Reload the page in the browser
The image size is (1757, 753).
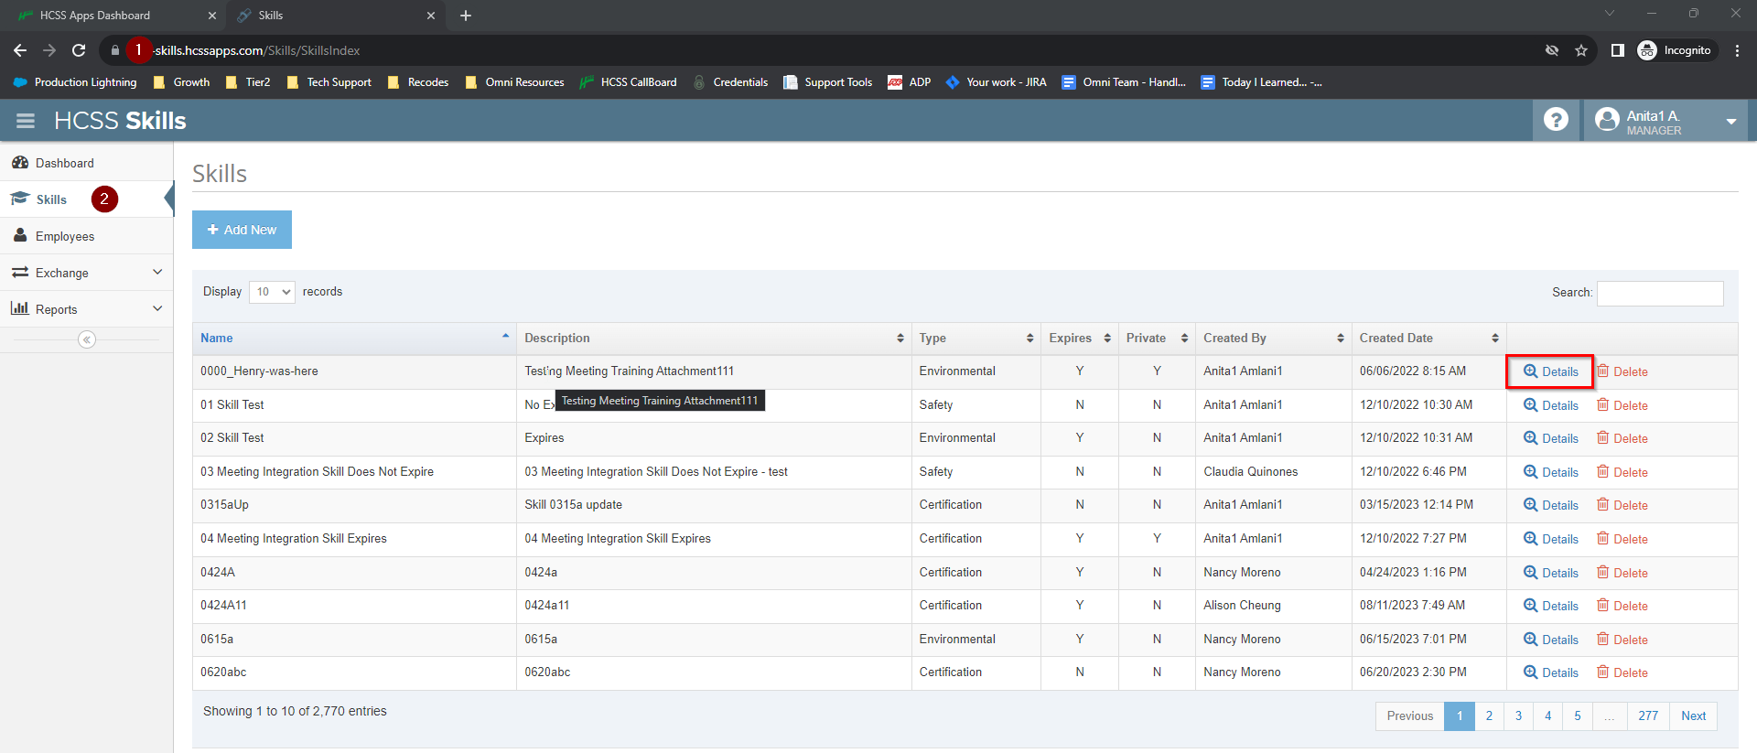[x=79, y=50]
